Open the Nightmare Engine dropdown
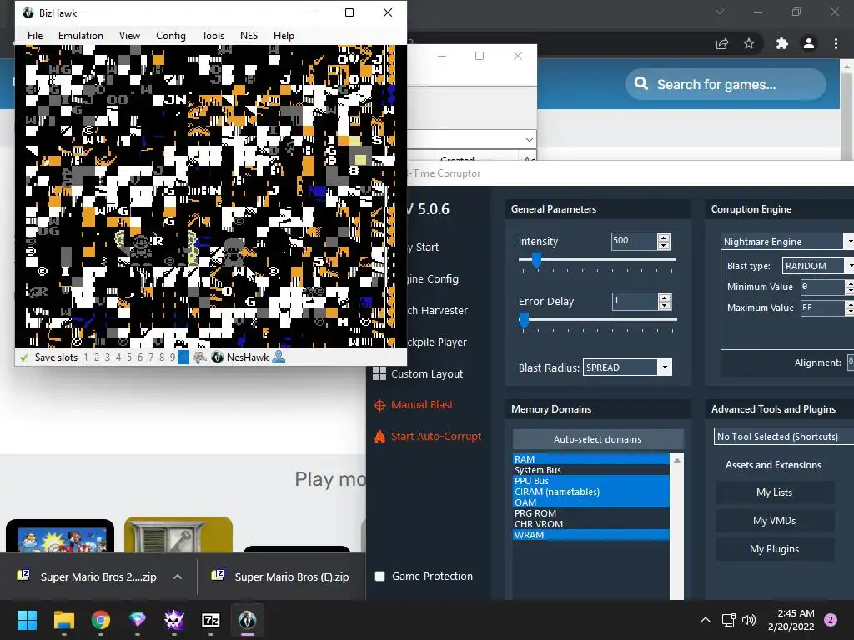The width and height of the screenshot is (854, 640). 787,242
